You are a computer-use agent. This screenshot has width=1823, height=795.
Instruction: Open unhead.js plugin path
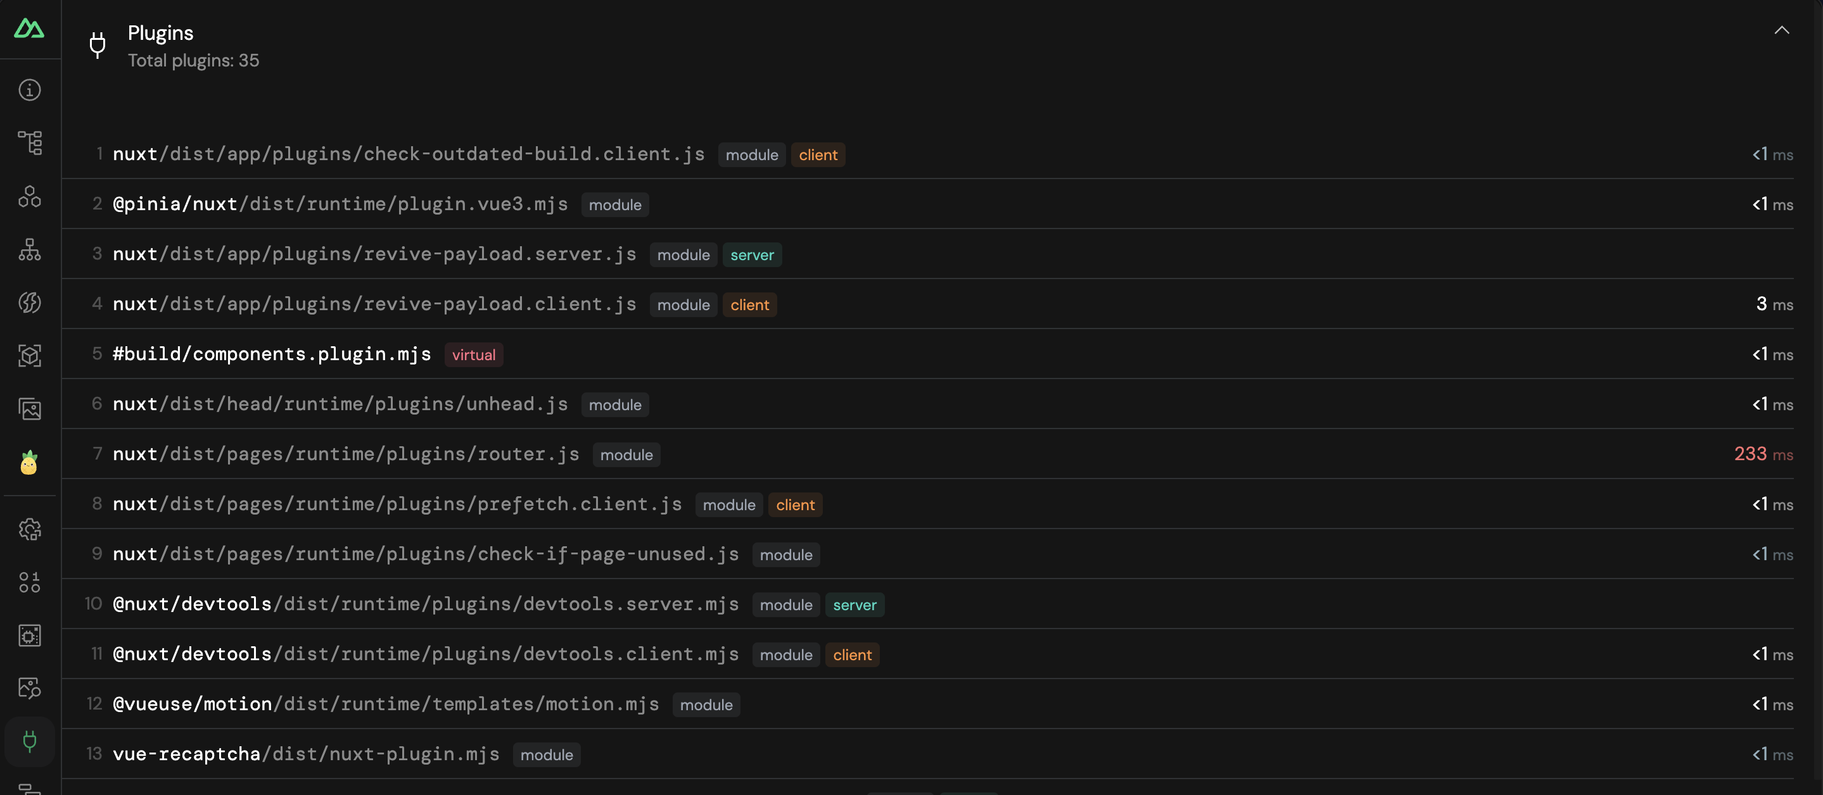coord(340,404)
